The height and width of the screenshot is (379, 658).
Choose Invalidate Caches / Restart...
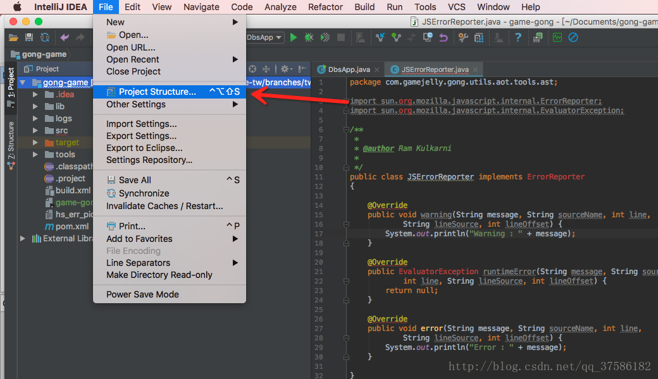click(170, 206)
